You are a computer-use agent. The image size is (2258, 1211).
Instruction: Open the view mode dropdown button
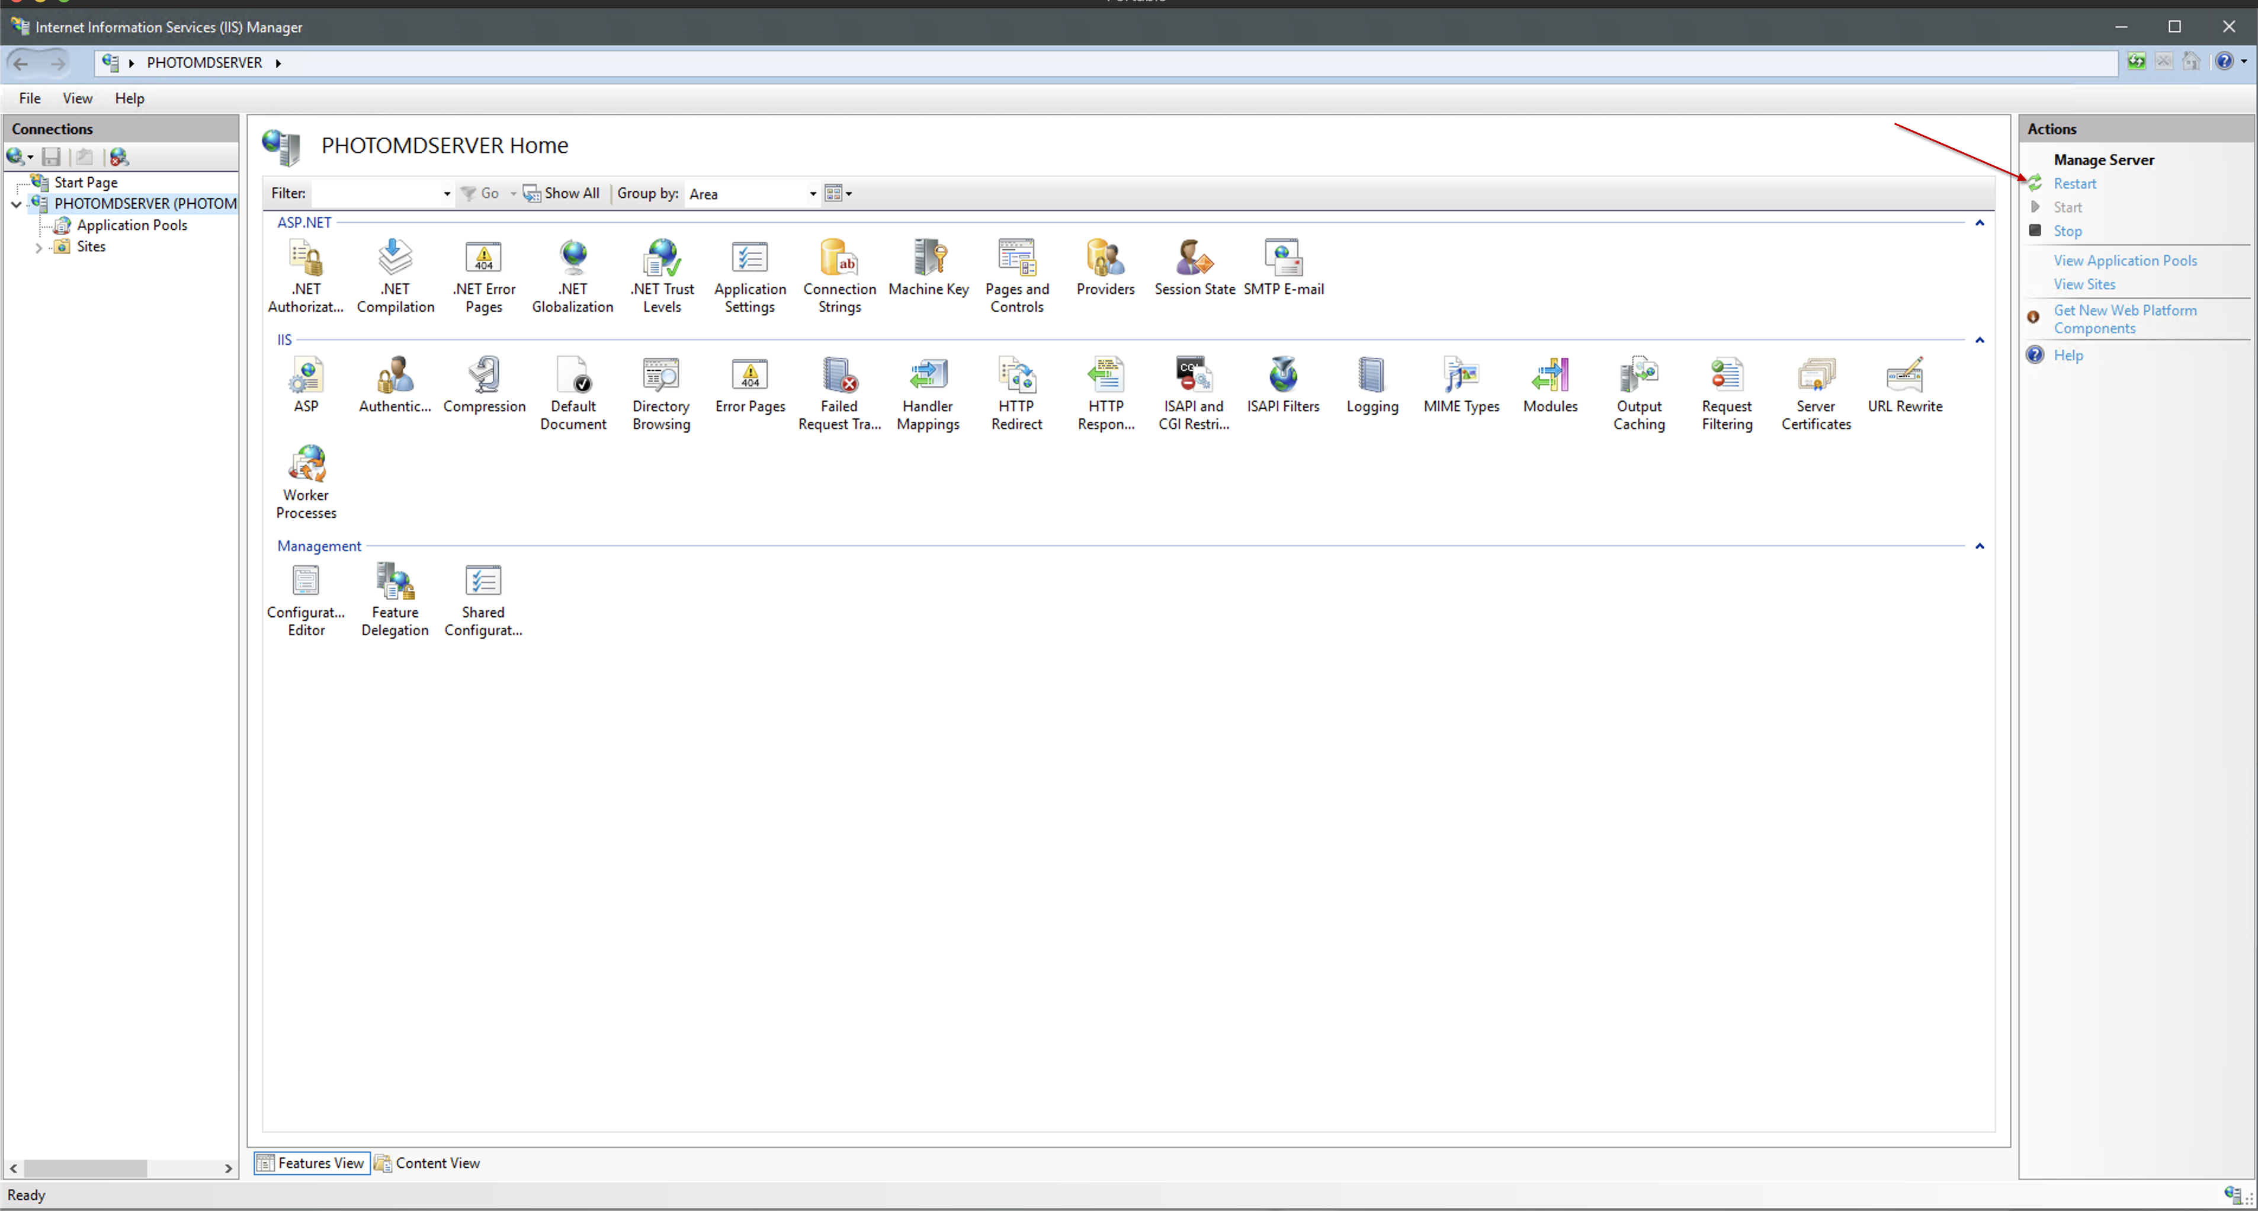tap(838, 193)
